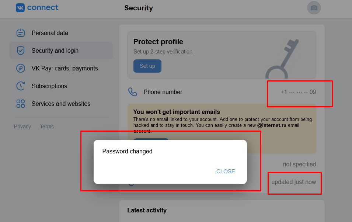
Task: Click the Personal data sidebar icon
Action: pyautogui.click(x=21, y=33)
